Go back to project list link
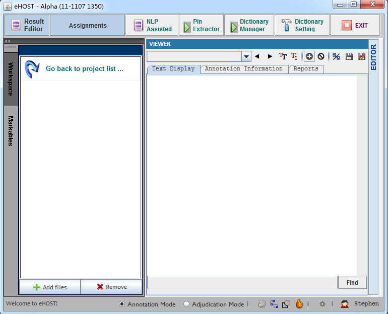Screen dimensions: 388x314 [84, 68]
